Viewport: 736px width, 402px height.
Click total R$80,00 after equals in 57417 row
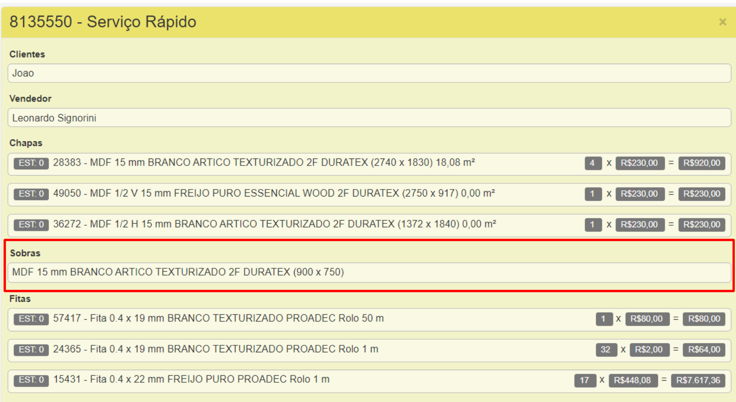(x=704, y=319)
